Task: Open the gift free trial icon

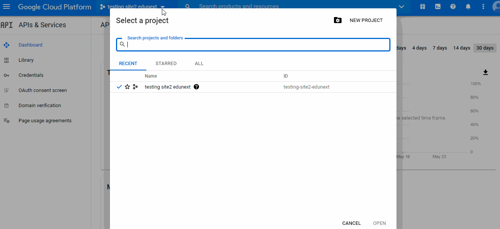Action: click(x=423, y=6)
